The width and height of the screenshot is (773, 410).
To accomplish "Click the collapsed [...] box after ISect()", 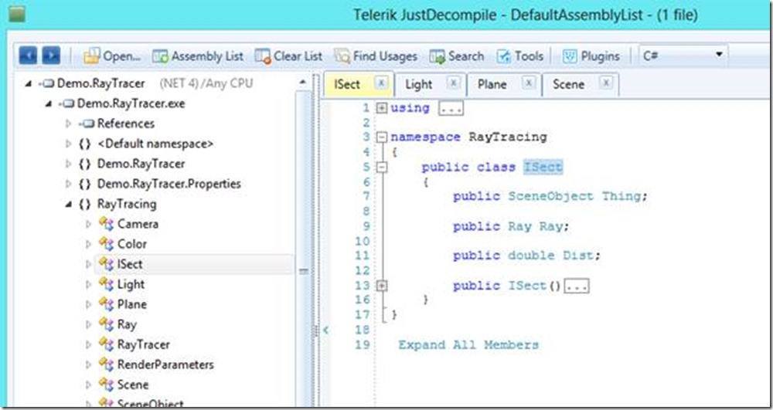I will click(x=577, y=286).
